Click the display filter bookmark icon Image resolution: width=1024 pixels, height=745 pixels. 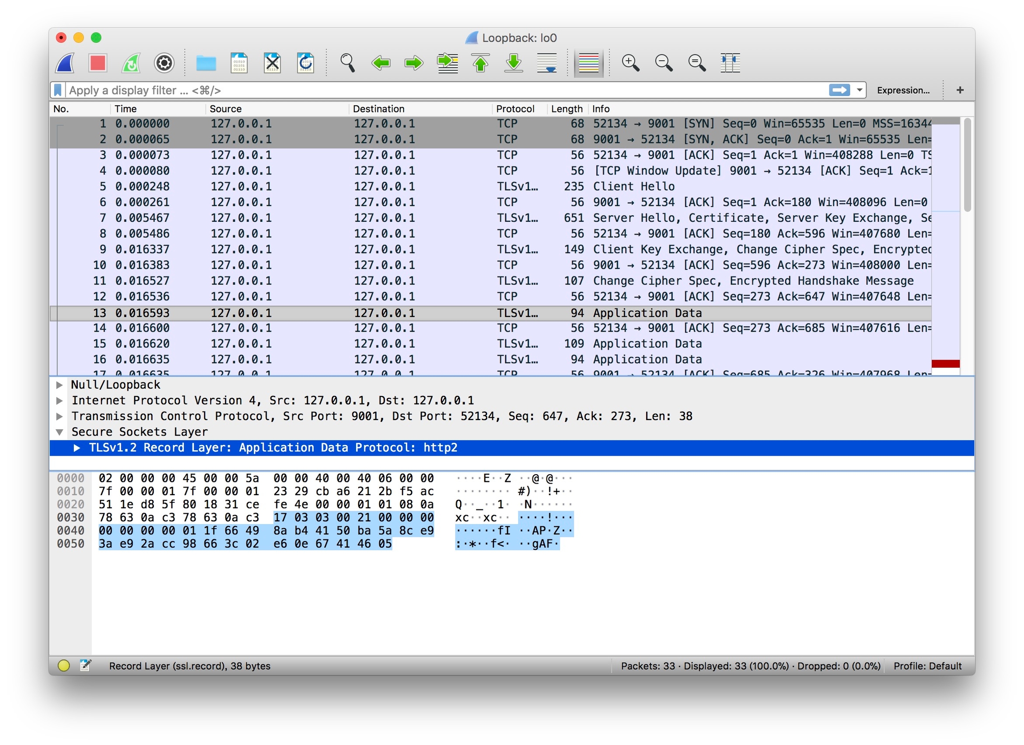click(58, 90)
